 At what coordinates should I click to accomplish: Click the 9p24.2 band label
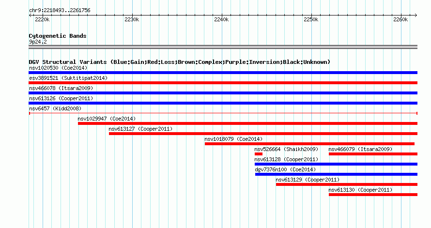[38, 42]
